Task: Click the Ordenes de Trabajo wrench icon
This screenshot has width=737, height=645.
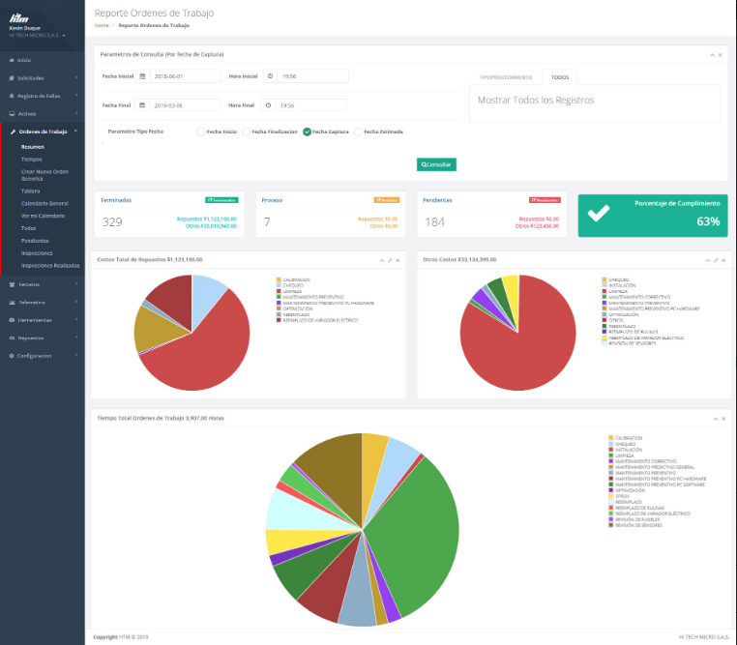Action: coord(13,132)
